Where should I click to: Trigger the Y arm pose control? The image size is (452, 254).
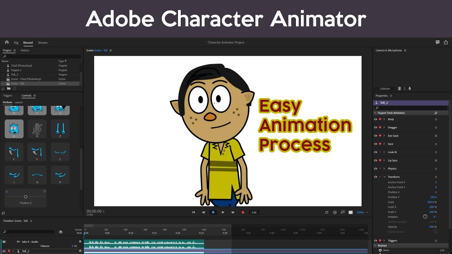coord(37,152)
